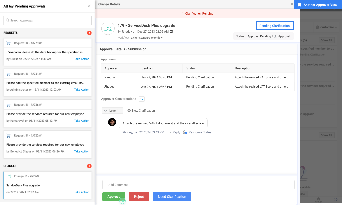The width and height of the screenshot is (342, 205).
Task: Collapse the Level 1 conversation group
Action: 106,111
